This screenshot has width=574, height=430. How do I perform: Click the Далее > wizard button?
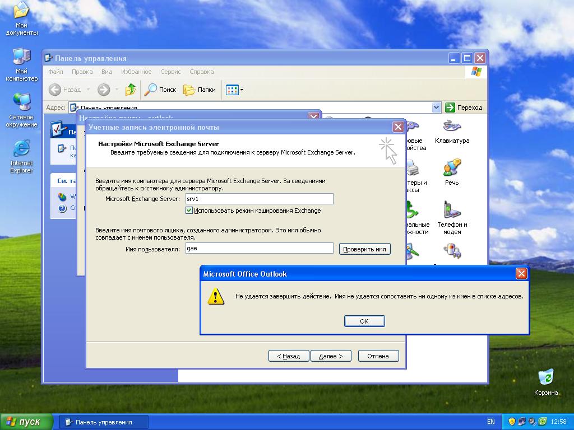click(x=331, y=356)
